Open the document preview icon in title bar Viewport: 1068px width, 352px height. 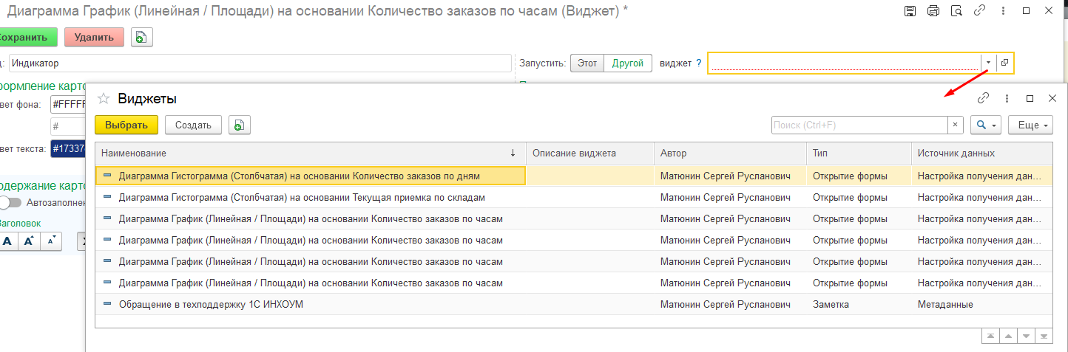(956, 11)
